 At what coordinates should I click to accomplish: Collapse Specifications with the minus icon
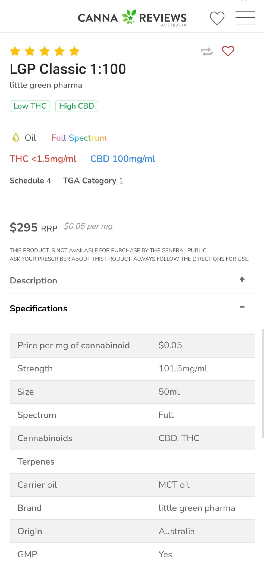pyautogui.click(x=242, y=307)
